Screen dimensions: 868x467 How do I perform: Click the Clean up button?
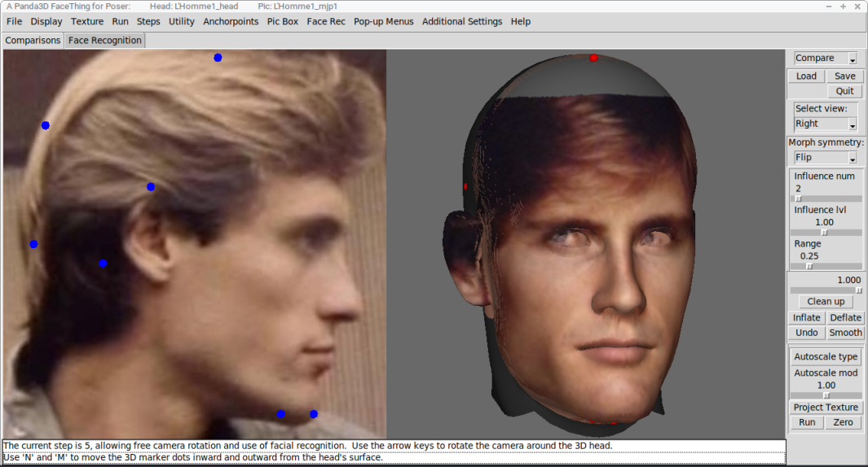click(x=826, y=302)
